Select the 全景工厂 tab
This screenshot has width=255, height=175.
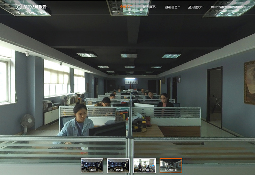pyautogui.click(x=126, y=7)
